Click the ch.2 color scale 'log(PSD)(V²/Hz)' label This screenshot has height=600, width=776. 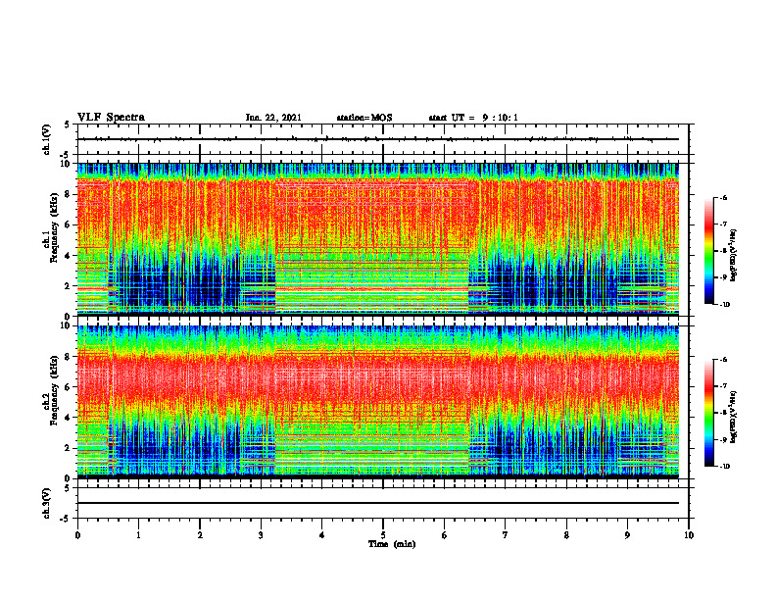[734, 417]
